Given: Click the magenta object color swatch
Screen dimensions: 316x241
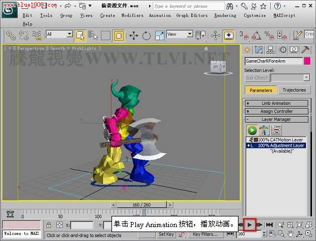Looking at the screenshot, I should [307, 61].
